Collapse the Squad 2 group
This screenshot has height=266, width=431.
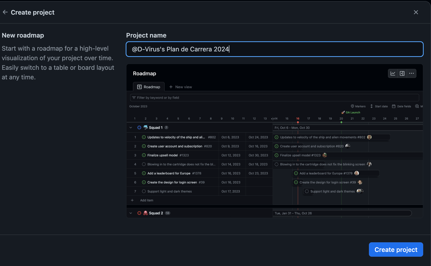tap(131, 213)
